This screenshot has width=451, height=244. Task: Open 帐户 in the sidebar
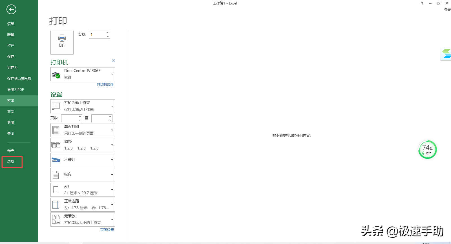(19, 151)
